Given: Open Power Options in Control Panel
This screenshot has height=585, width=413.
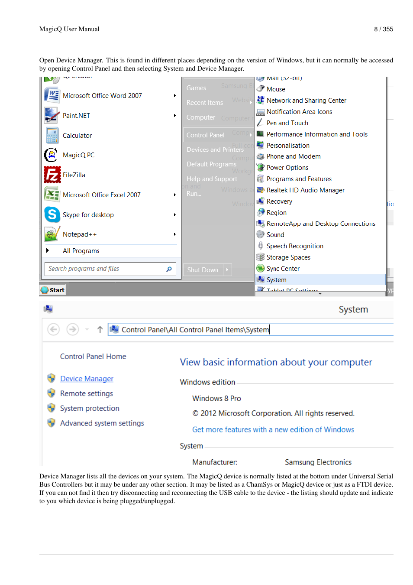Looking at the screenshot, I should point(287,167).
